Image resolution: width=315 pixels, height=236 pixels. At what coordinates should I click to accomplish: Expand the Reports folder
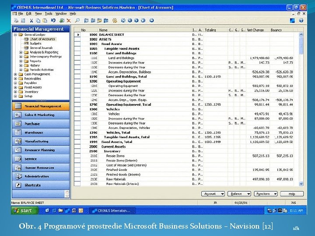(x=21, y=61)
